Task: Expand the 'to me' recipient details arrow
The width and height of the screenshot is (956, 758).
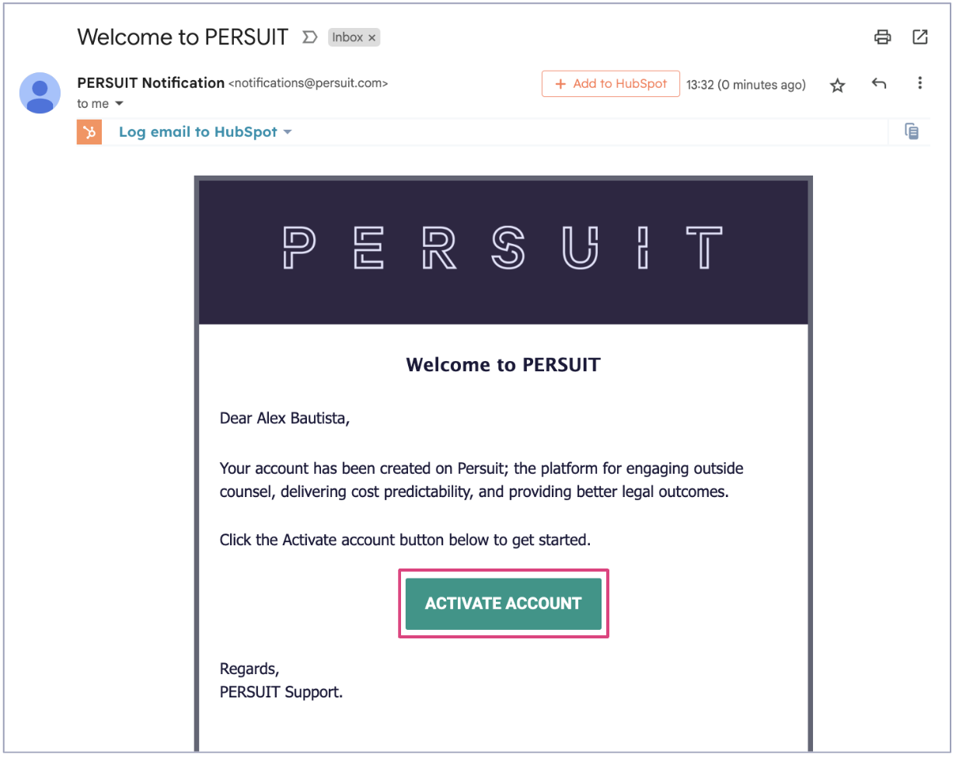Action: pos(119,103)
